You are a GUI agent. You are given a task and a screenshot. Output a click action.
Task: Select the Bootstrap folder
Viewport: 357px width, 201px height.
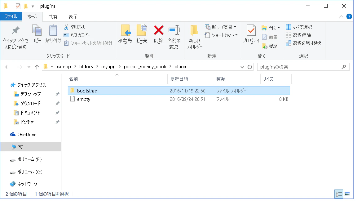[x=179, y=91]
